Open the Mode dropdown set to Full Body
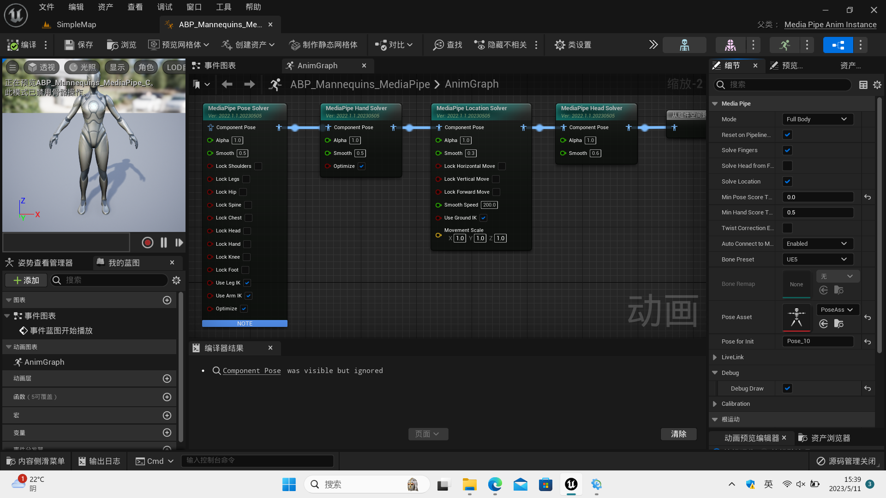 pyautogui.click(x=817, y=119)
